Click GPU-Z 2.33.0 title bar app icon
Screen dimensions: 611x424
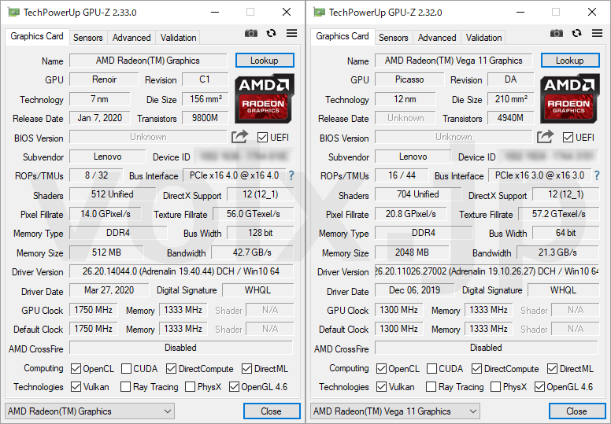pyautogui.click(x=13, y=13)
